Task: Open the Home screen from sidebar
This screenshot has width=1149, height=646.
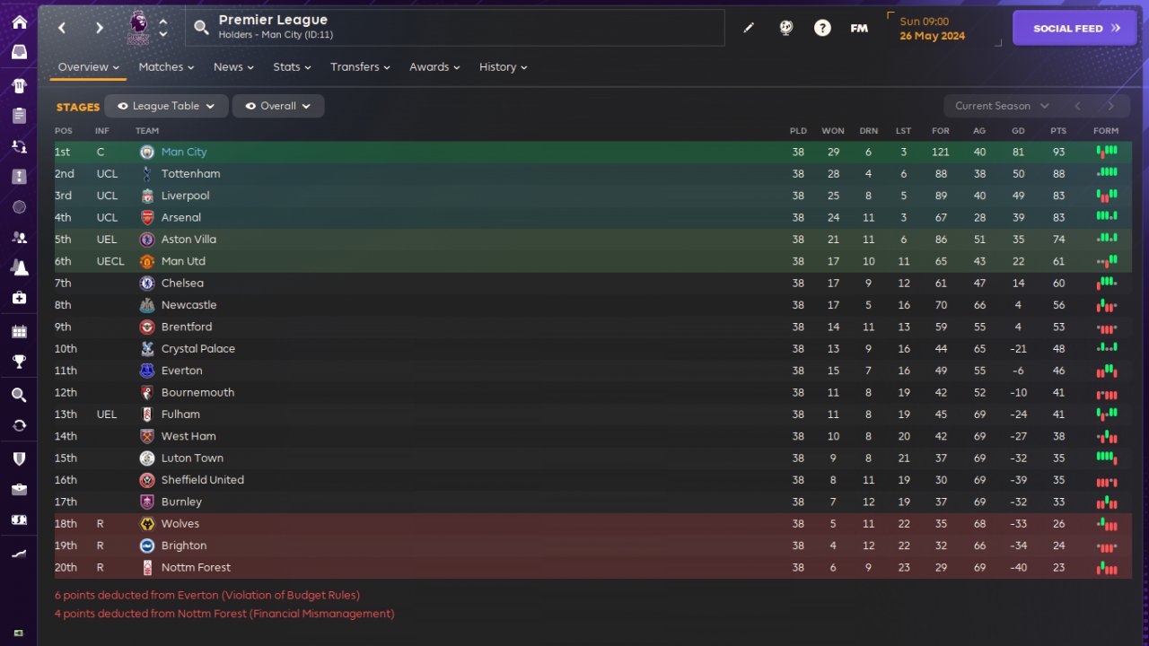Action: (x=19, y=22)
